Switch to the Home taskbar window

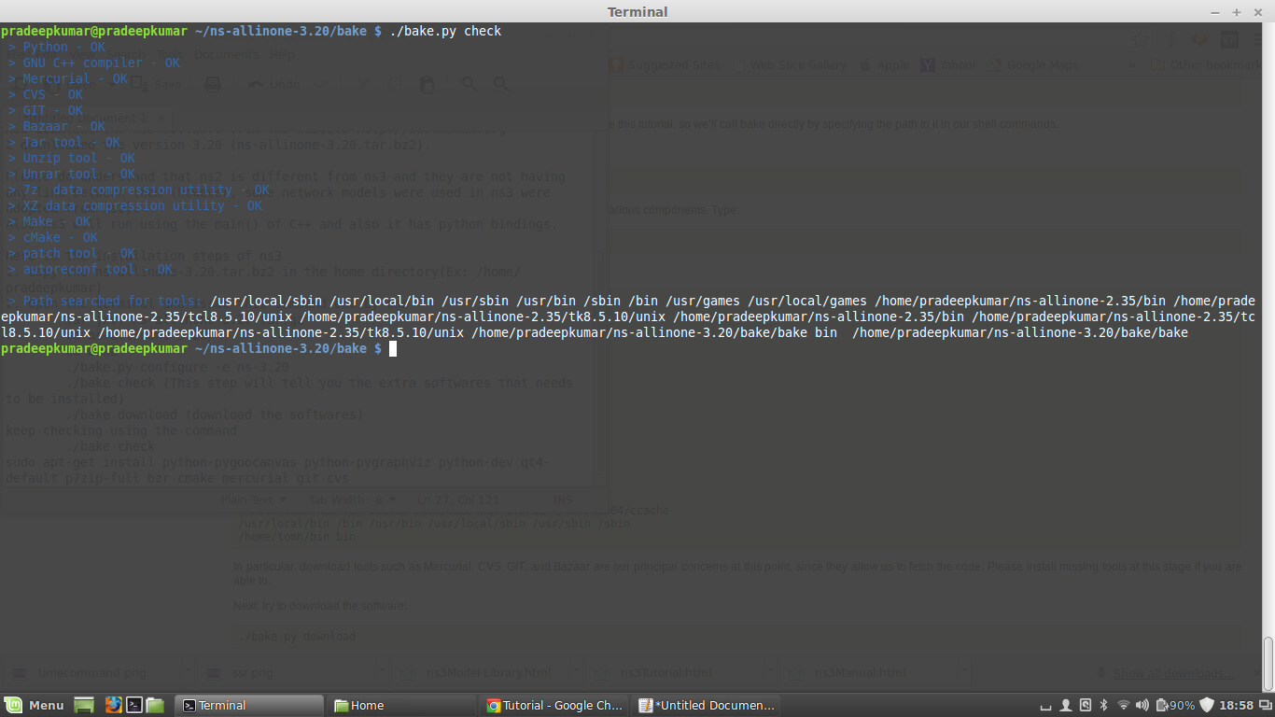point(402,705)
